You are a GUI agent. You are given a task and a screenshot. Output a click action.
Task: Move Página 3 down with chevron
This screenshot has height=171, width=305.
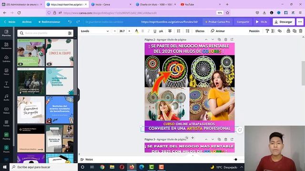coord(213,139)
